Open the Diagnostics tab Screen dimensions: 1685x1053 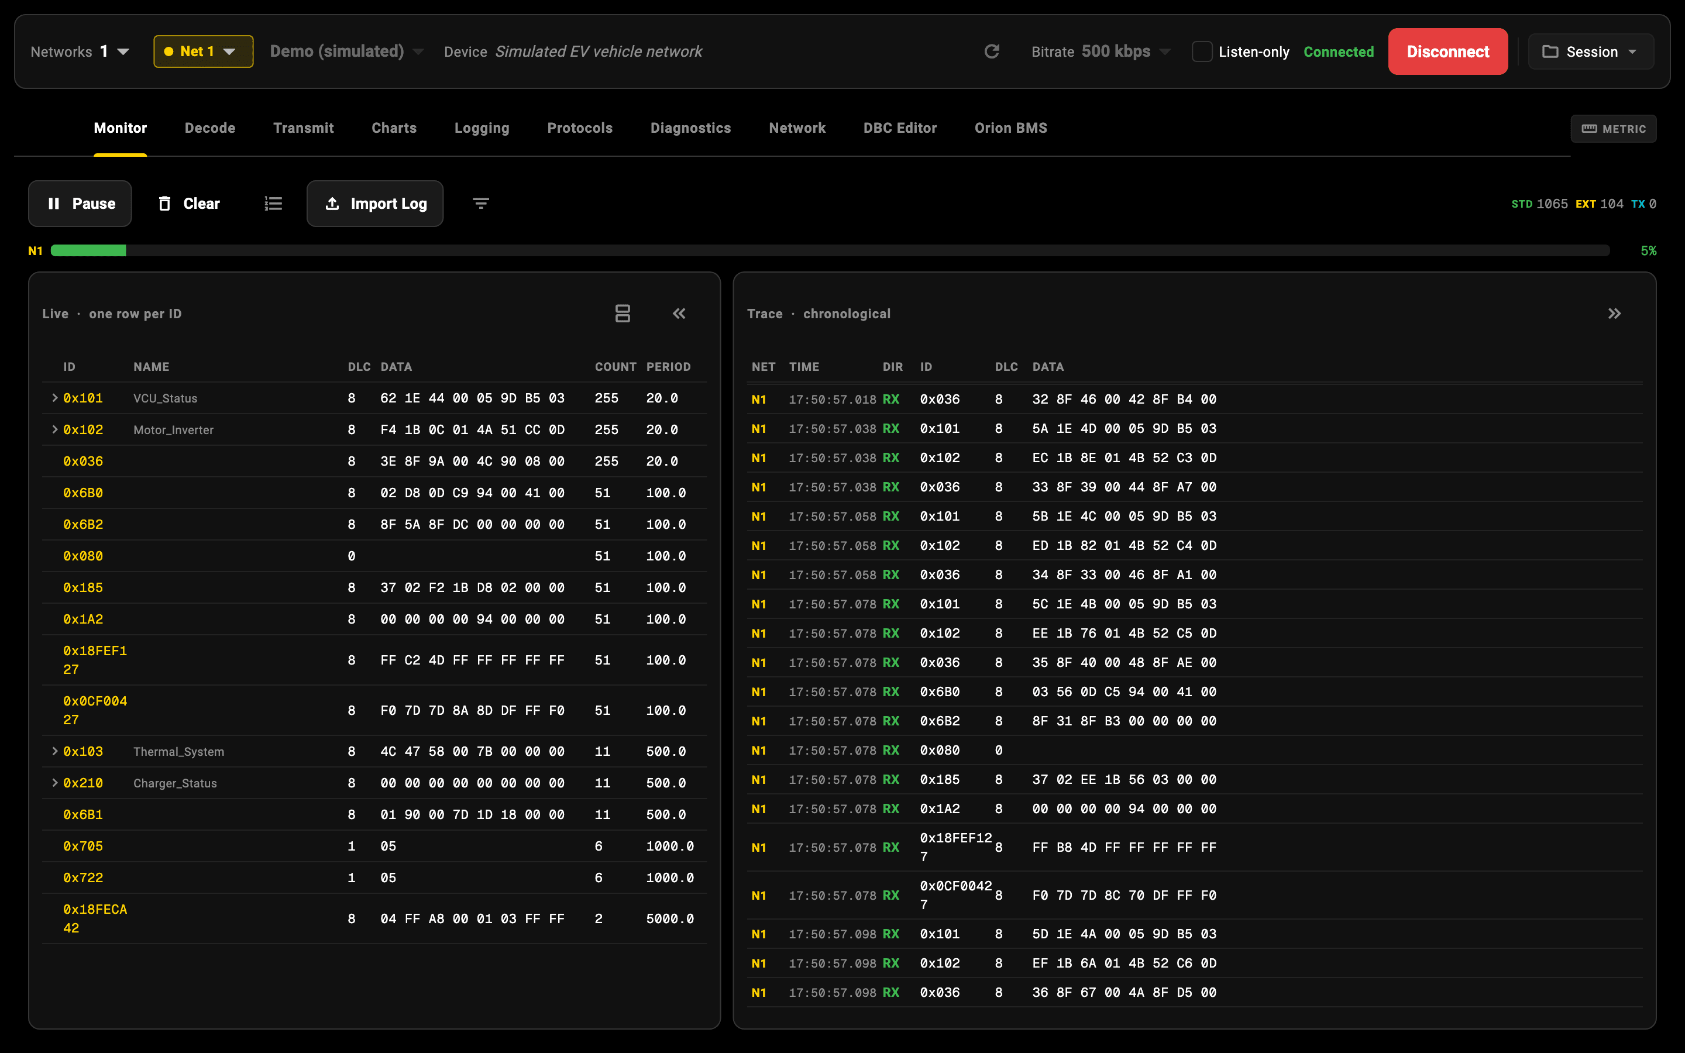coord(690,128)
